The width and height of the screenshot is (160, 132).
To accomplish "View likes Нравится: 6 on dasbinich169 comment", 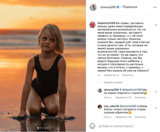I will coord(111,75).
